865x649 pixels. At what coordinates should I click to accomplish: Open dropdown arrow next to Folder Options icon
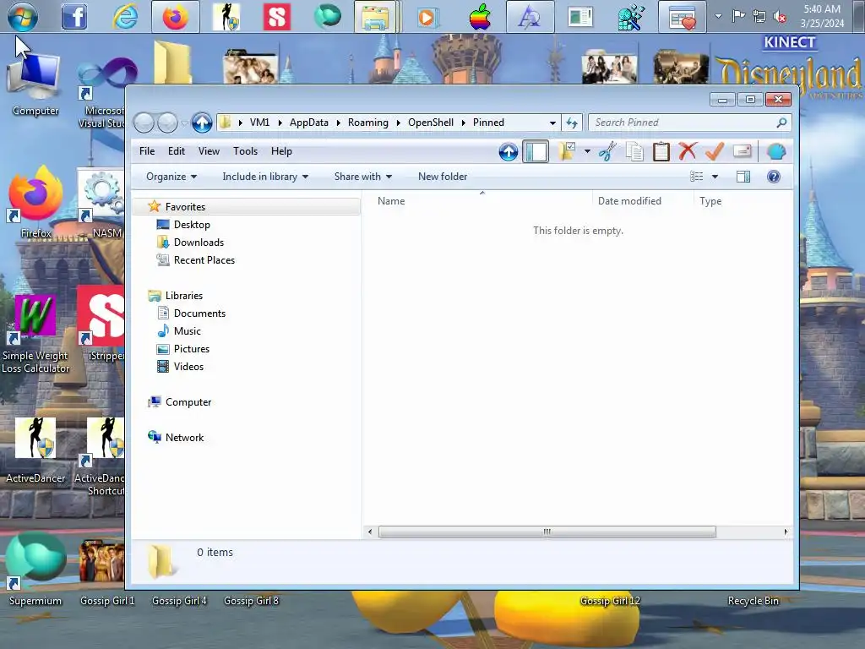(587, 151)
